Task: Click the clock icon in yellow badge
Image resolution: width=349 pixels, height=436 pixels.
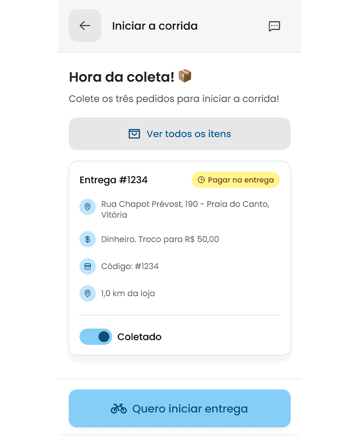Action: [x=201, y=180]
